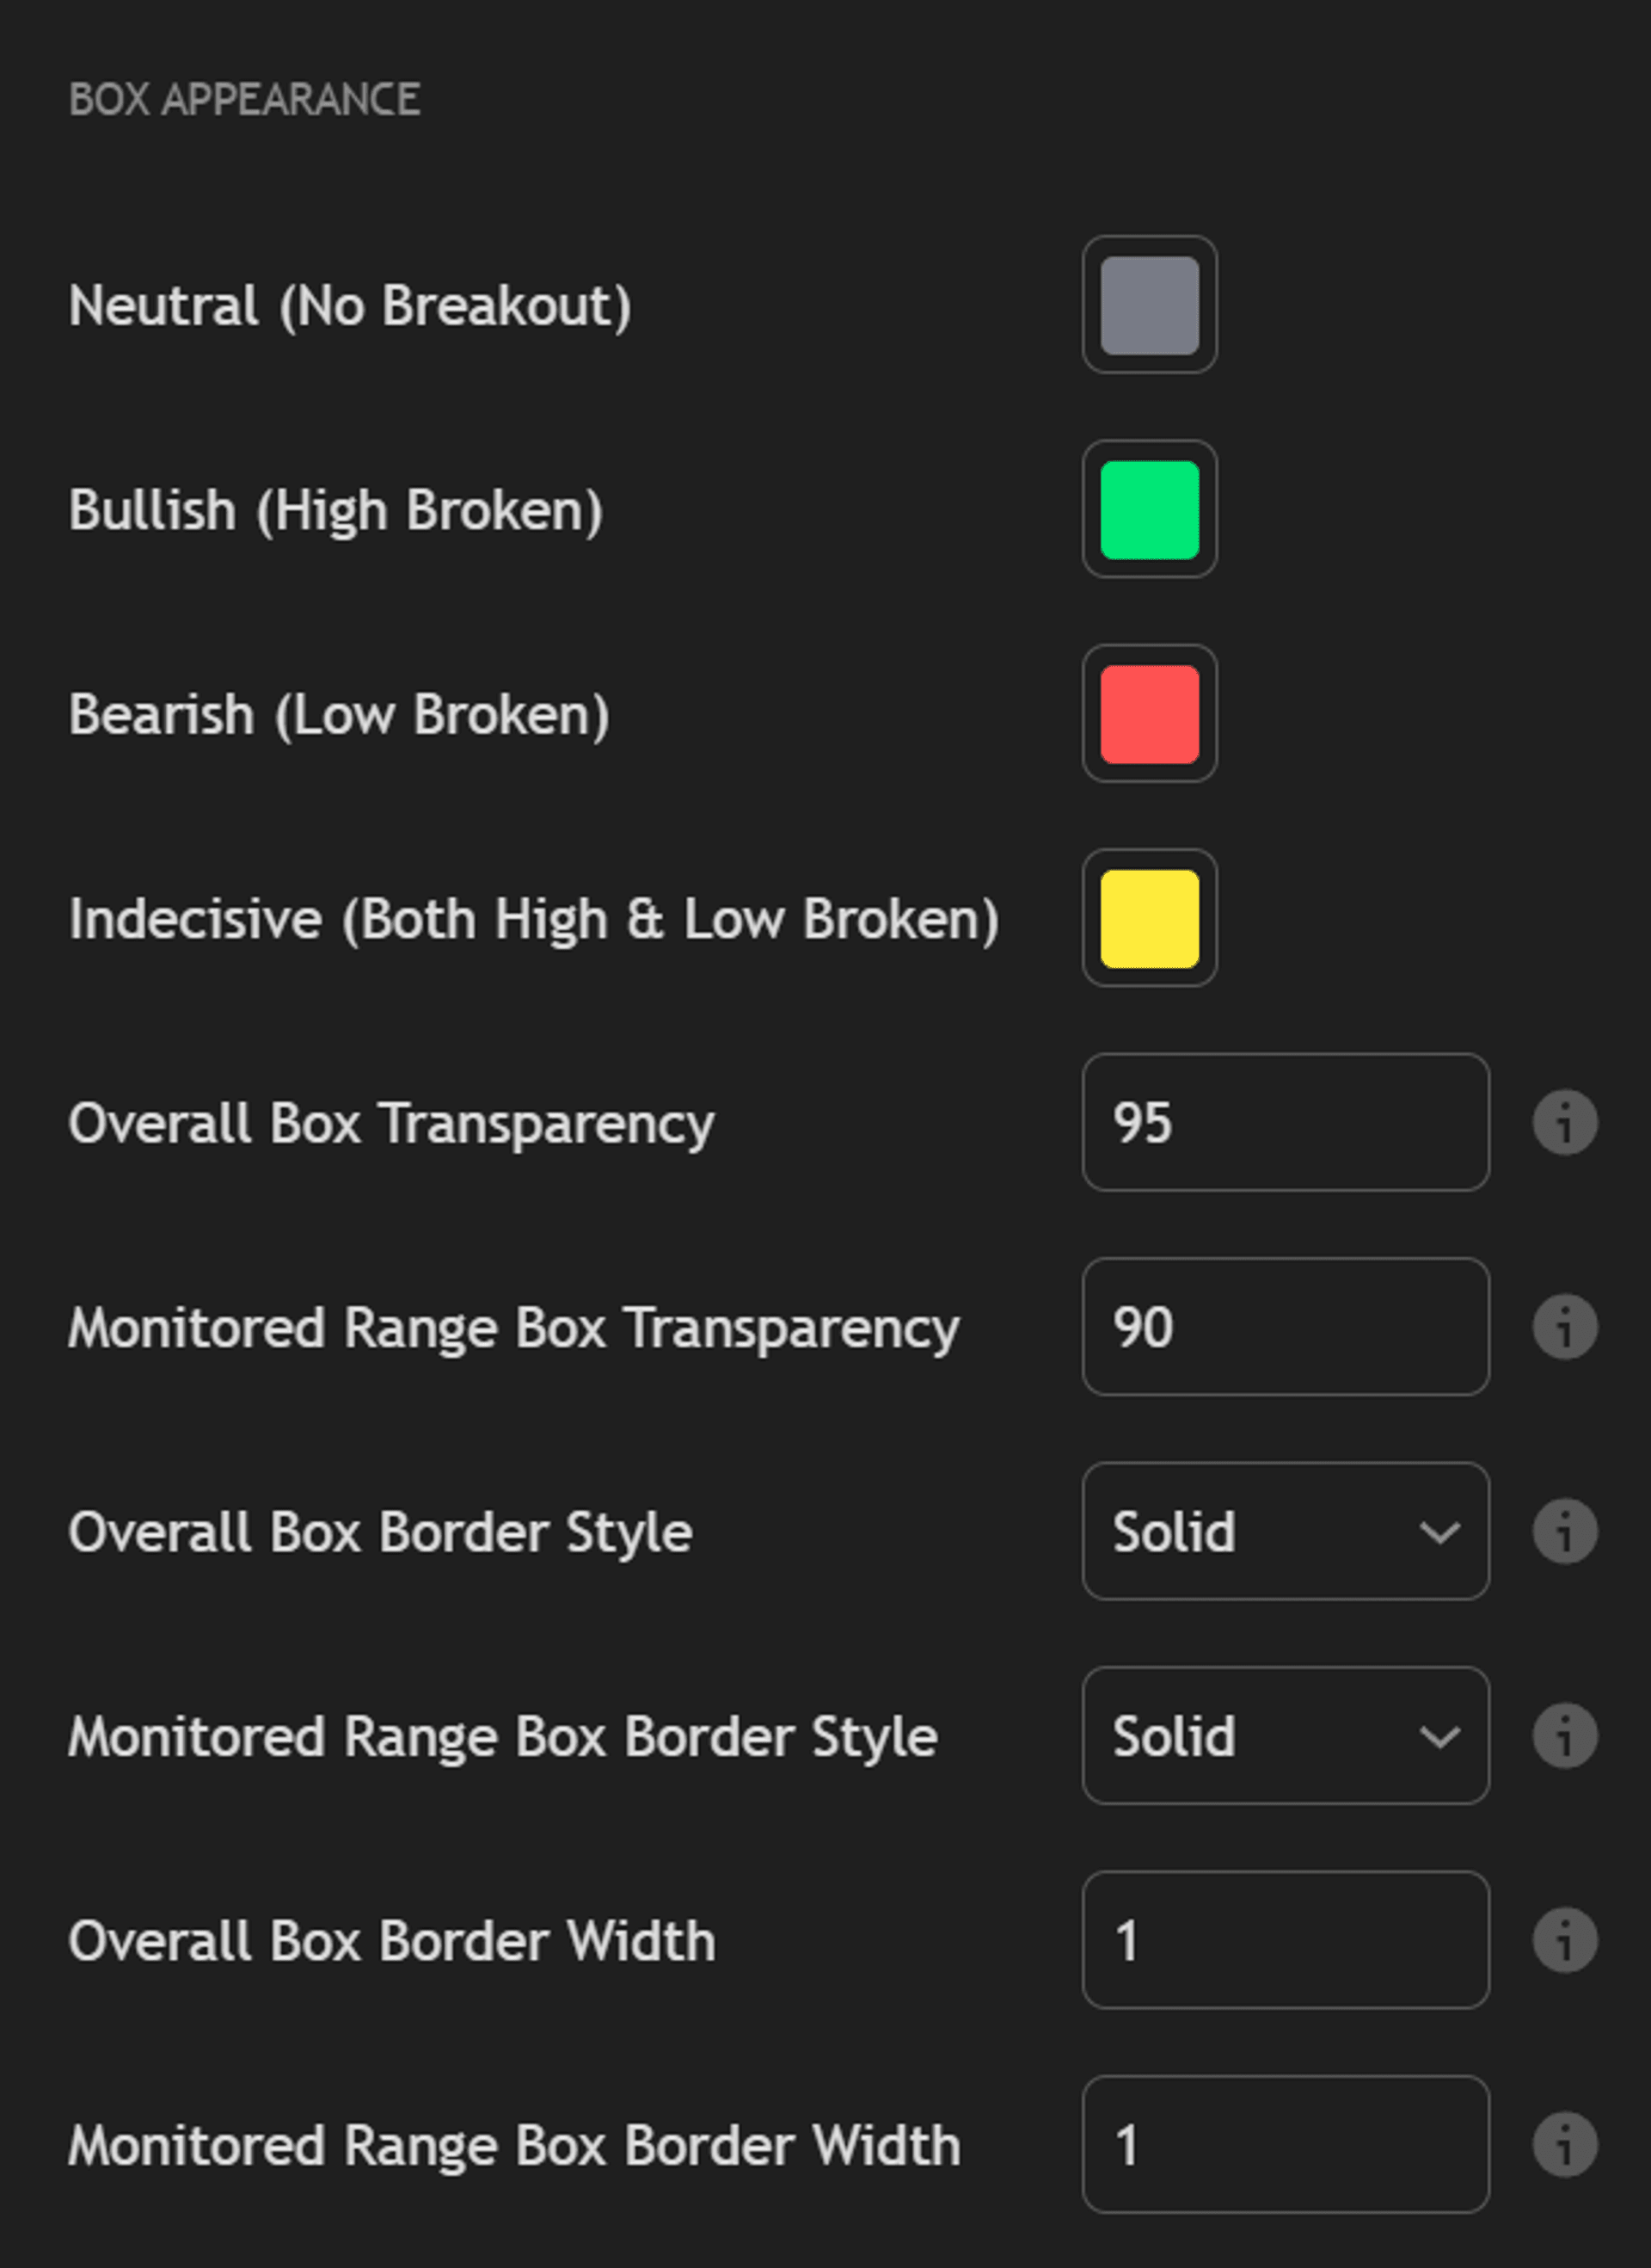This screenshot has width=1651, height=2268.
Task: Click the Monitored Range Box Border Width info icon
Action: 1564,2145
